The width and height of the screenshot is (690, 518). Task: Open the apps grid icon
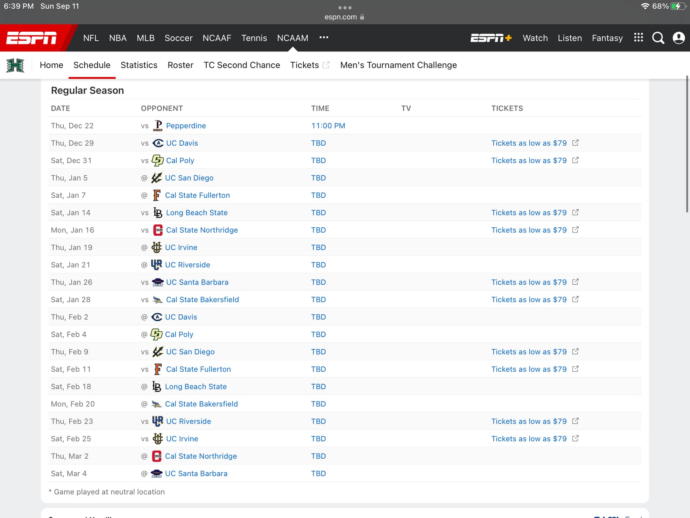[x=638, y=37]
